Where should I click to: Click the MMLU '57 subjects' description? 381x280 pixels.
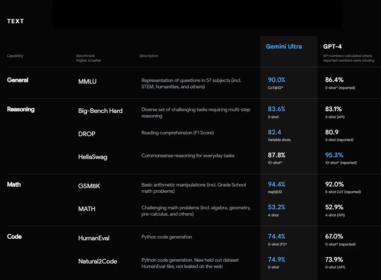pyautogui.click(x=191, y=84)
